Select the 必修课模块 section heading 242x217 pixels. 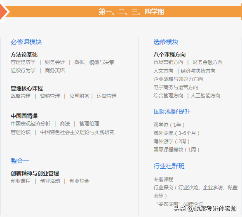(26, 42)
